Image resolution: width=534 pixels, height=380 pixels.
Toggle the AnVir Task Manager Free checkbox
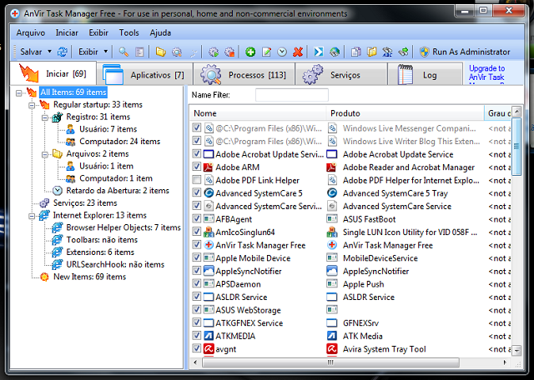[197, 245]
